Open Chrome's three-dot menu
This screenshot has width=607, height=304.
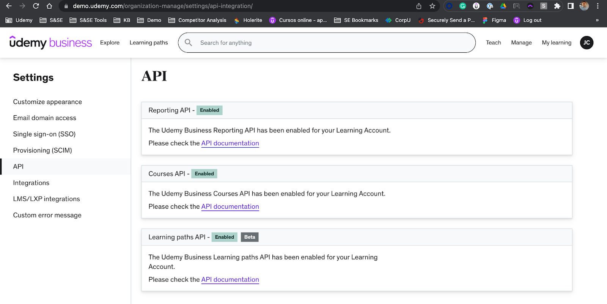coord(598,6)
